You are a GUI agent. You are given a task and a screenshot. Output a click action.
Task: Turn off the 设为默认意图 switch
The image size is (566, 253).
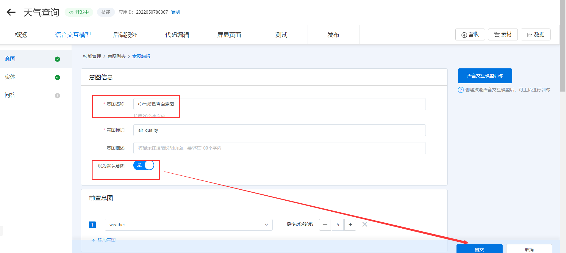coord(144,165)
